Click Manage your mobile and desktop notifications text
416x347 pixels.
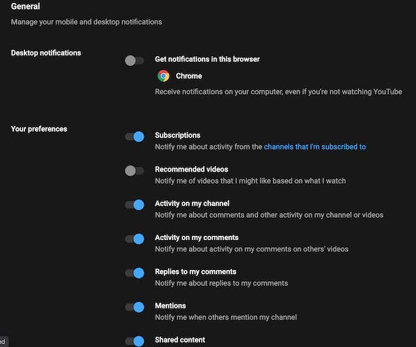86,22
